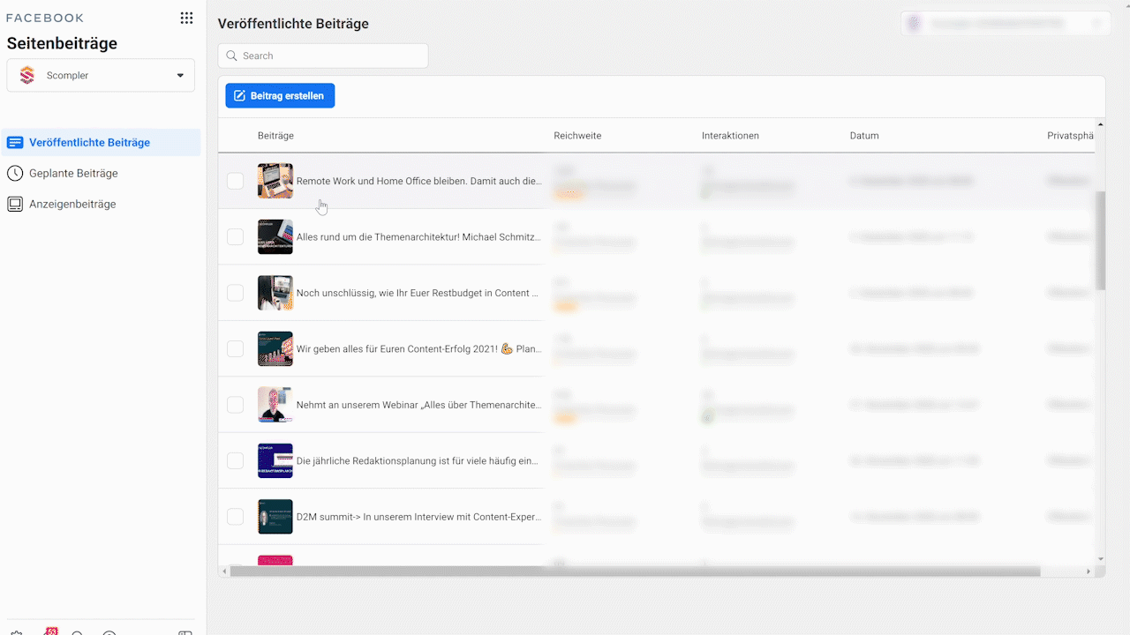Tick the checkbox for the Themenarchitektur post
This screenshot has height=635, width=1130.
coord(235,237)
